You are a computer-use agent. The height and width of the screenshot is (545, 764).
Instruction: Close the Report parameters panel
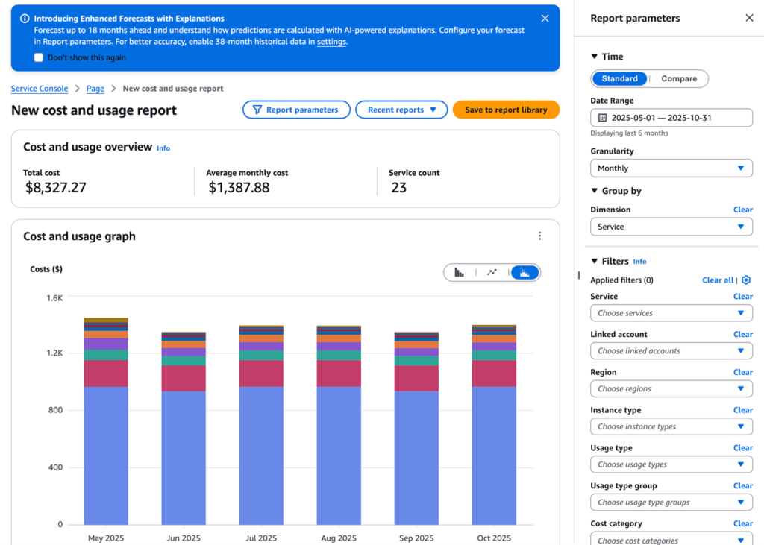[x=749, y=18]
